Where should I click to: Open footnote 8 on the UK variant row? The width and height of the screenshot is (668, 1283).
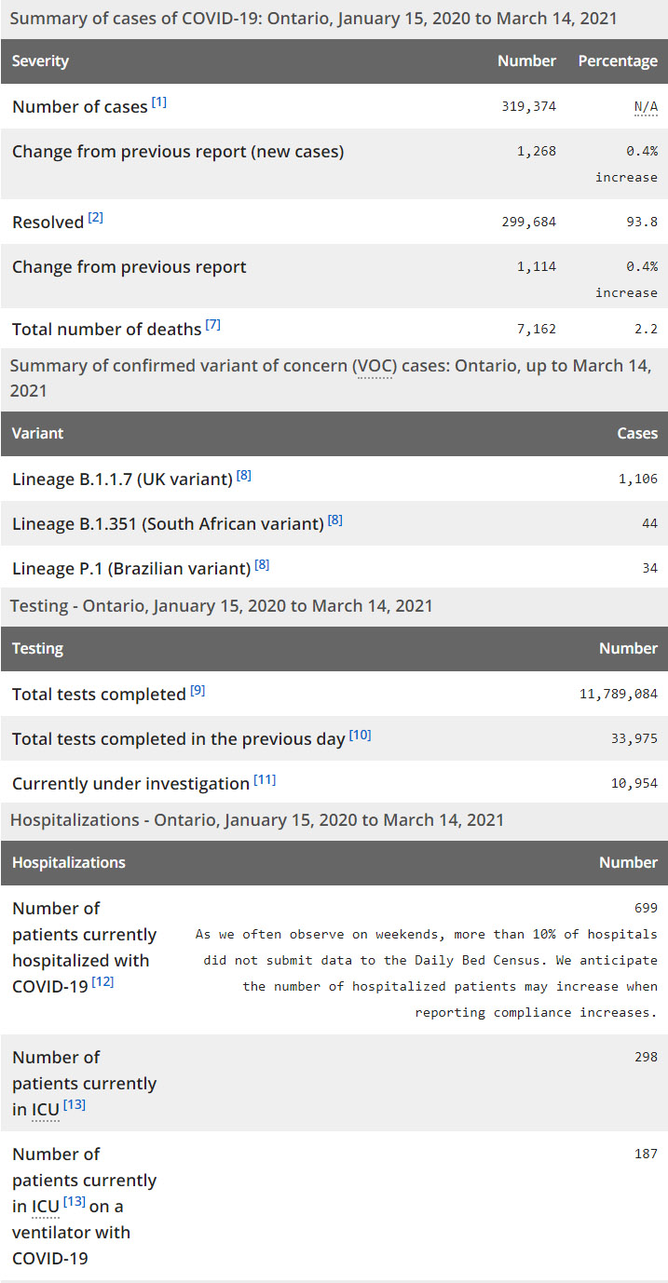click(x=244, y=475)
